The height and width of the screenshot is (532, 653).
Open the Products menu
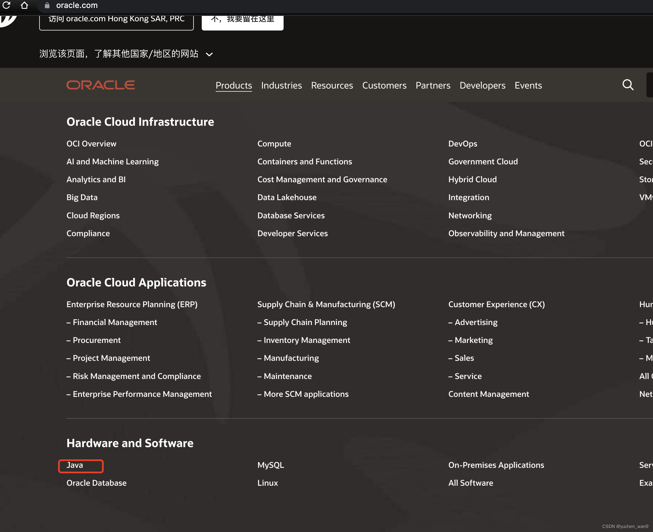tap(234, 85)
